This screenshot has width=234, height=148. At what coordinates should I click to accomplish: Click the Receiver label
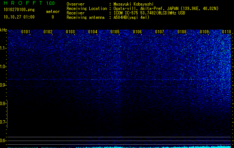point(76,13)
